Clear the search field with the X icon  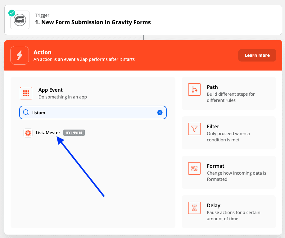[160, 112]
